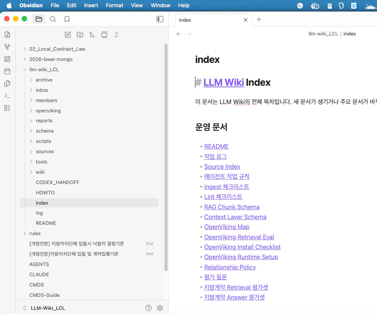The width and height of the screenshot is (377, 314).
Task: Create a new folder icon
Action: point(80,35)
